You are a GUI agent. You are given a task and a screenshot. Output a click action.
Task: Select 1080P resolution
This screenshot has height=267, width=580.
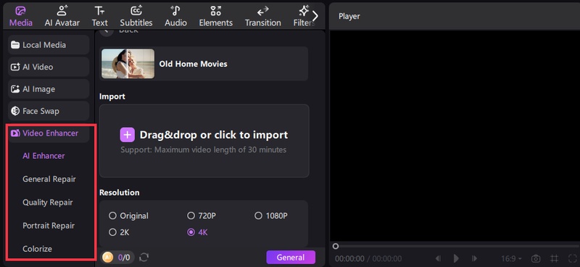(x=271, y=215)
